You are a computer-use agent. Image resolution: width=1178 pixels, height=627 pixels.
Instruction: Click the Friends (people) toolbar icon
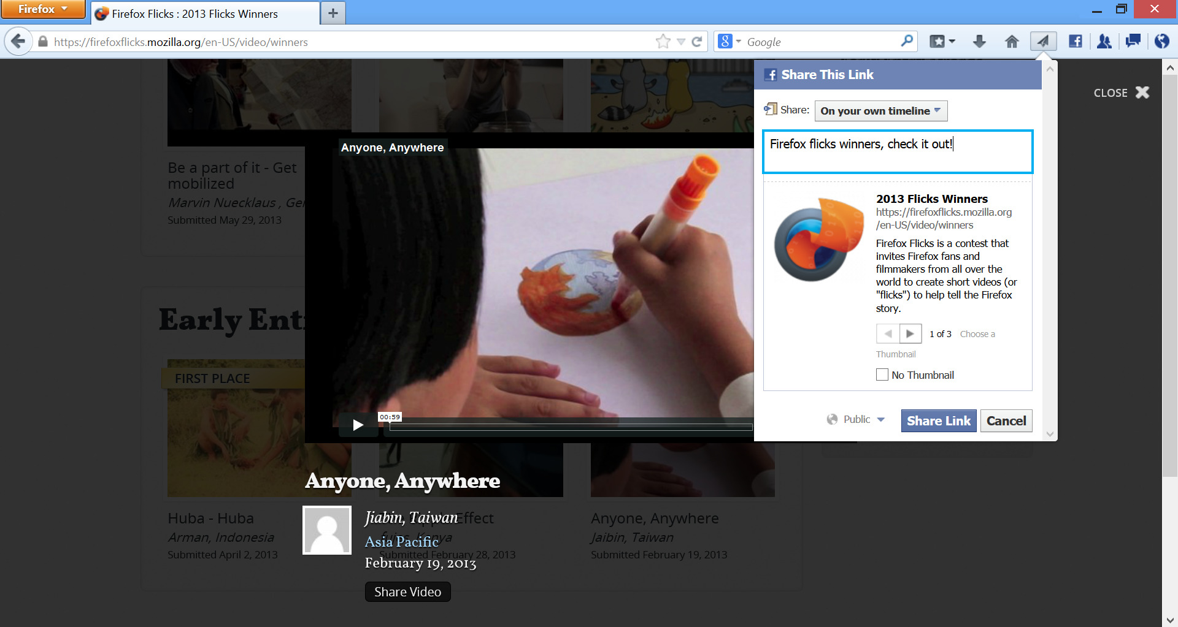point(1104,41)
